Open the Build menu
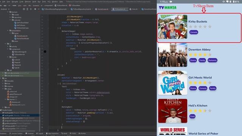The width and height of the screenshot is (242, 136). click(x=34, y=2)
